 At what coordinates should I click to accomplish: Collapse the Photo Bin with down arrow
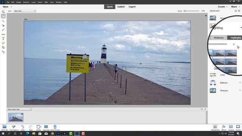(x=205, y=109)
